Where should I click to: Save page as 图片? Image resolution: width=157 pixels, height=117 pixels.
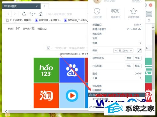click(129, 58)
